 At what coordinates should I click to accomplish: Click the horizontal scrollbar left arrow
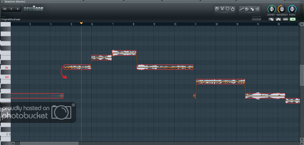tap(13, 144)
